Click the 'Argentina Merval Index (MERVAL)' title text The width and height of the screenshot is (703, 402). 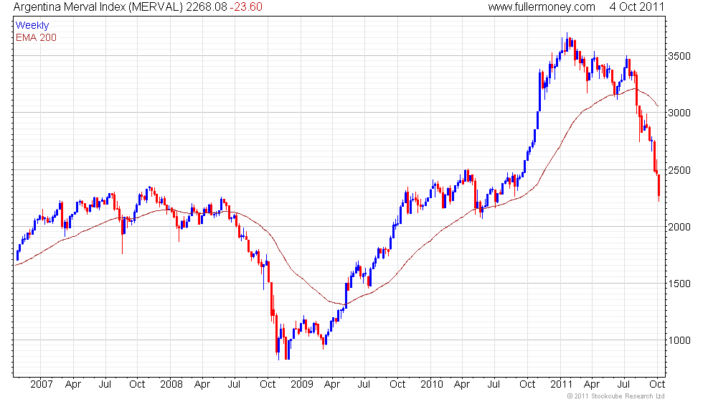pyautogui.click(x=98, y=6)
